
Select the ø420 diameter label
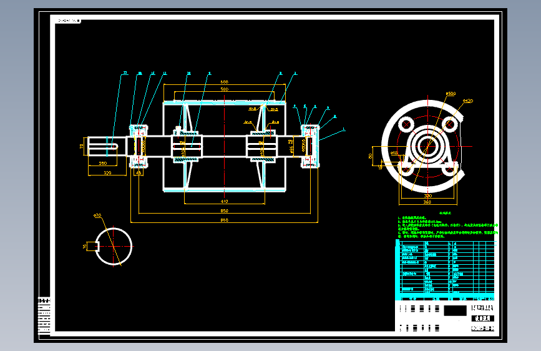tap(468, 101)
